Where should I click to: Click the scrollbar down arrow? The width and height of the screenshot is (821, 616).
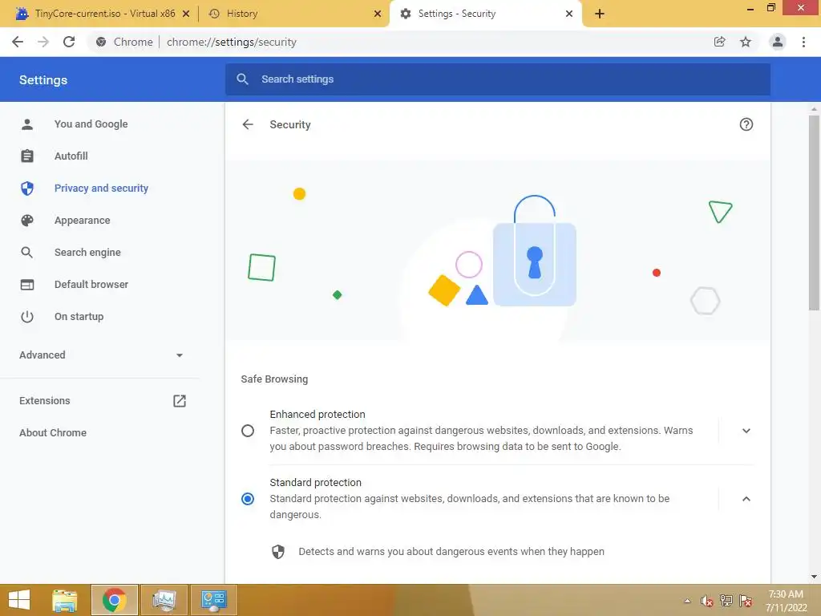(814, 577)
